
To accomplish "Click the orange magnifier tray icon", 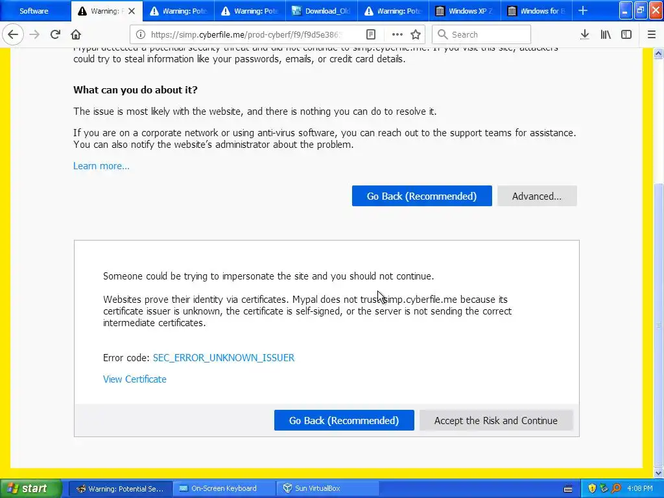I will click(x=616, y=488).
